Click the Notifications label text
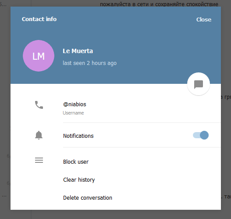231x219 pixels. (x=78, y=136)
